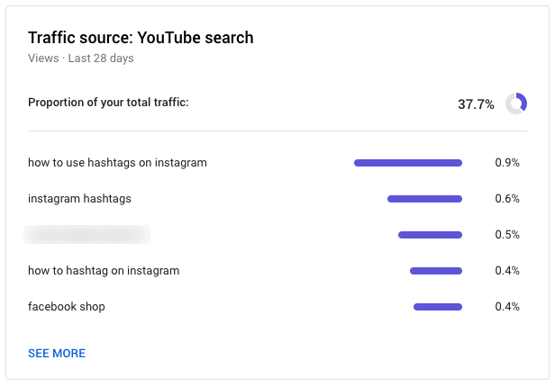This screenshot has height=387, width=555.
Task: Click facebook shop's 0.4% value
Action: (507, 307)
